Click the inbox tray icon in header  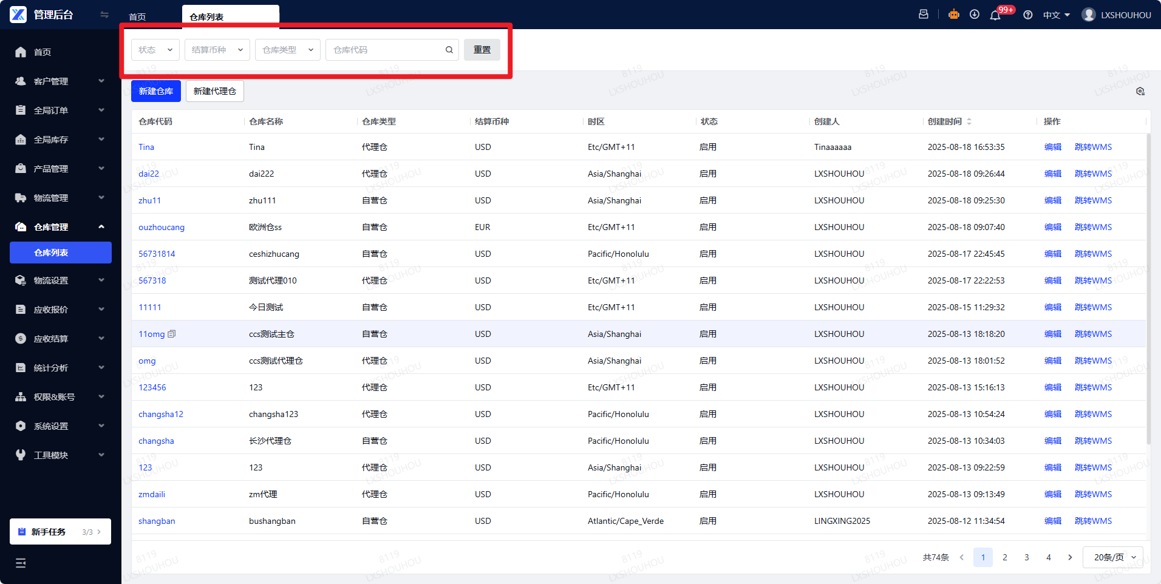(924, 15)
